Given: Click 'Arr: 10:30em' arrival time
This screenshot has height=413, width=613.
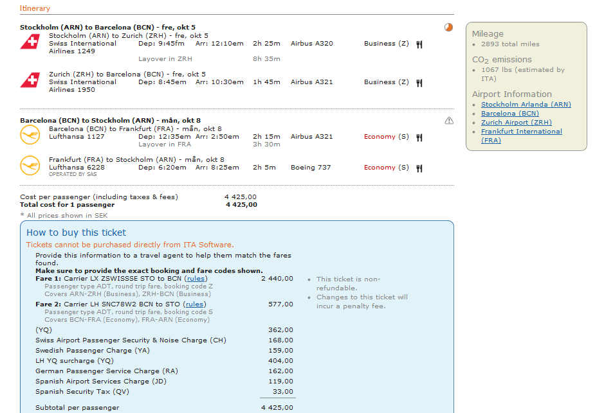Looking at the screenshot, I should click(219, 82).
